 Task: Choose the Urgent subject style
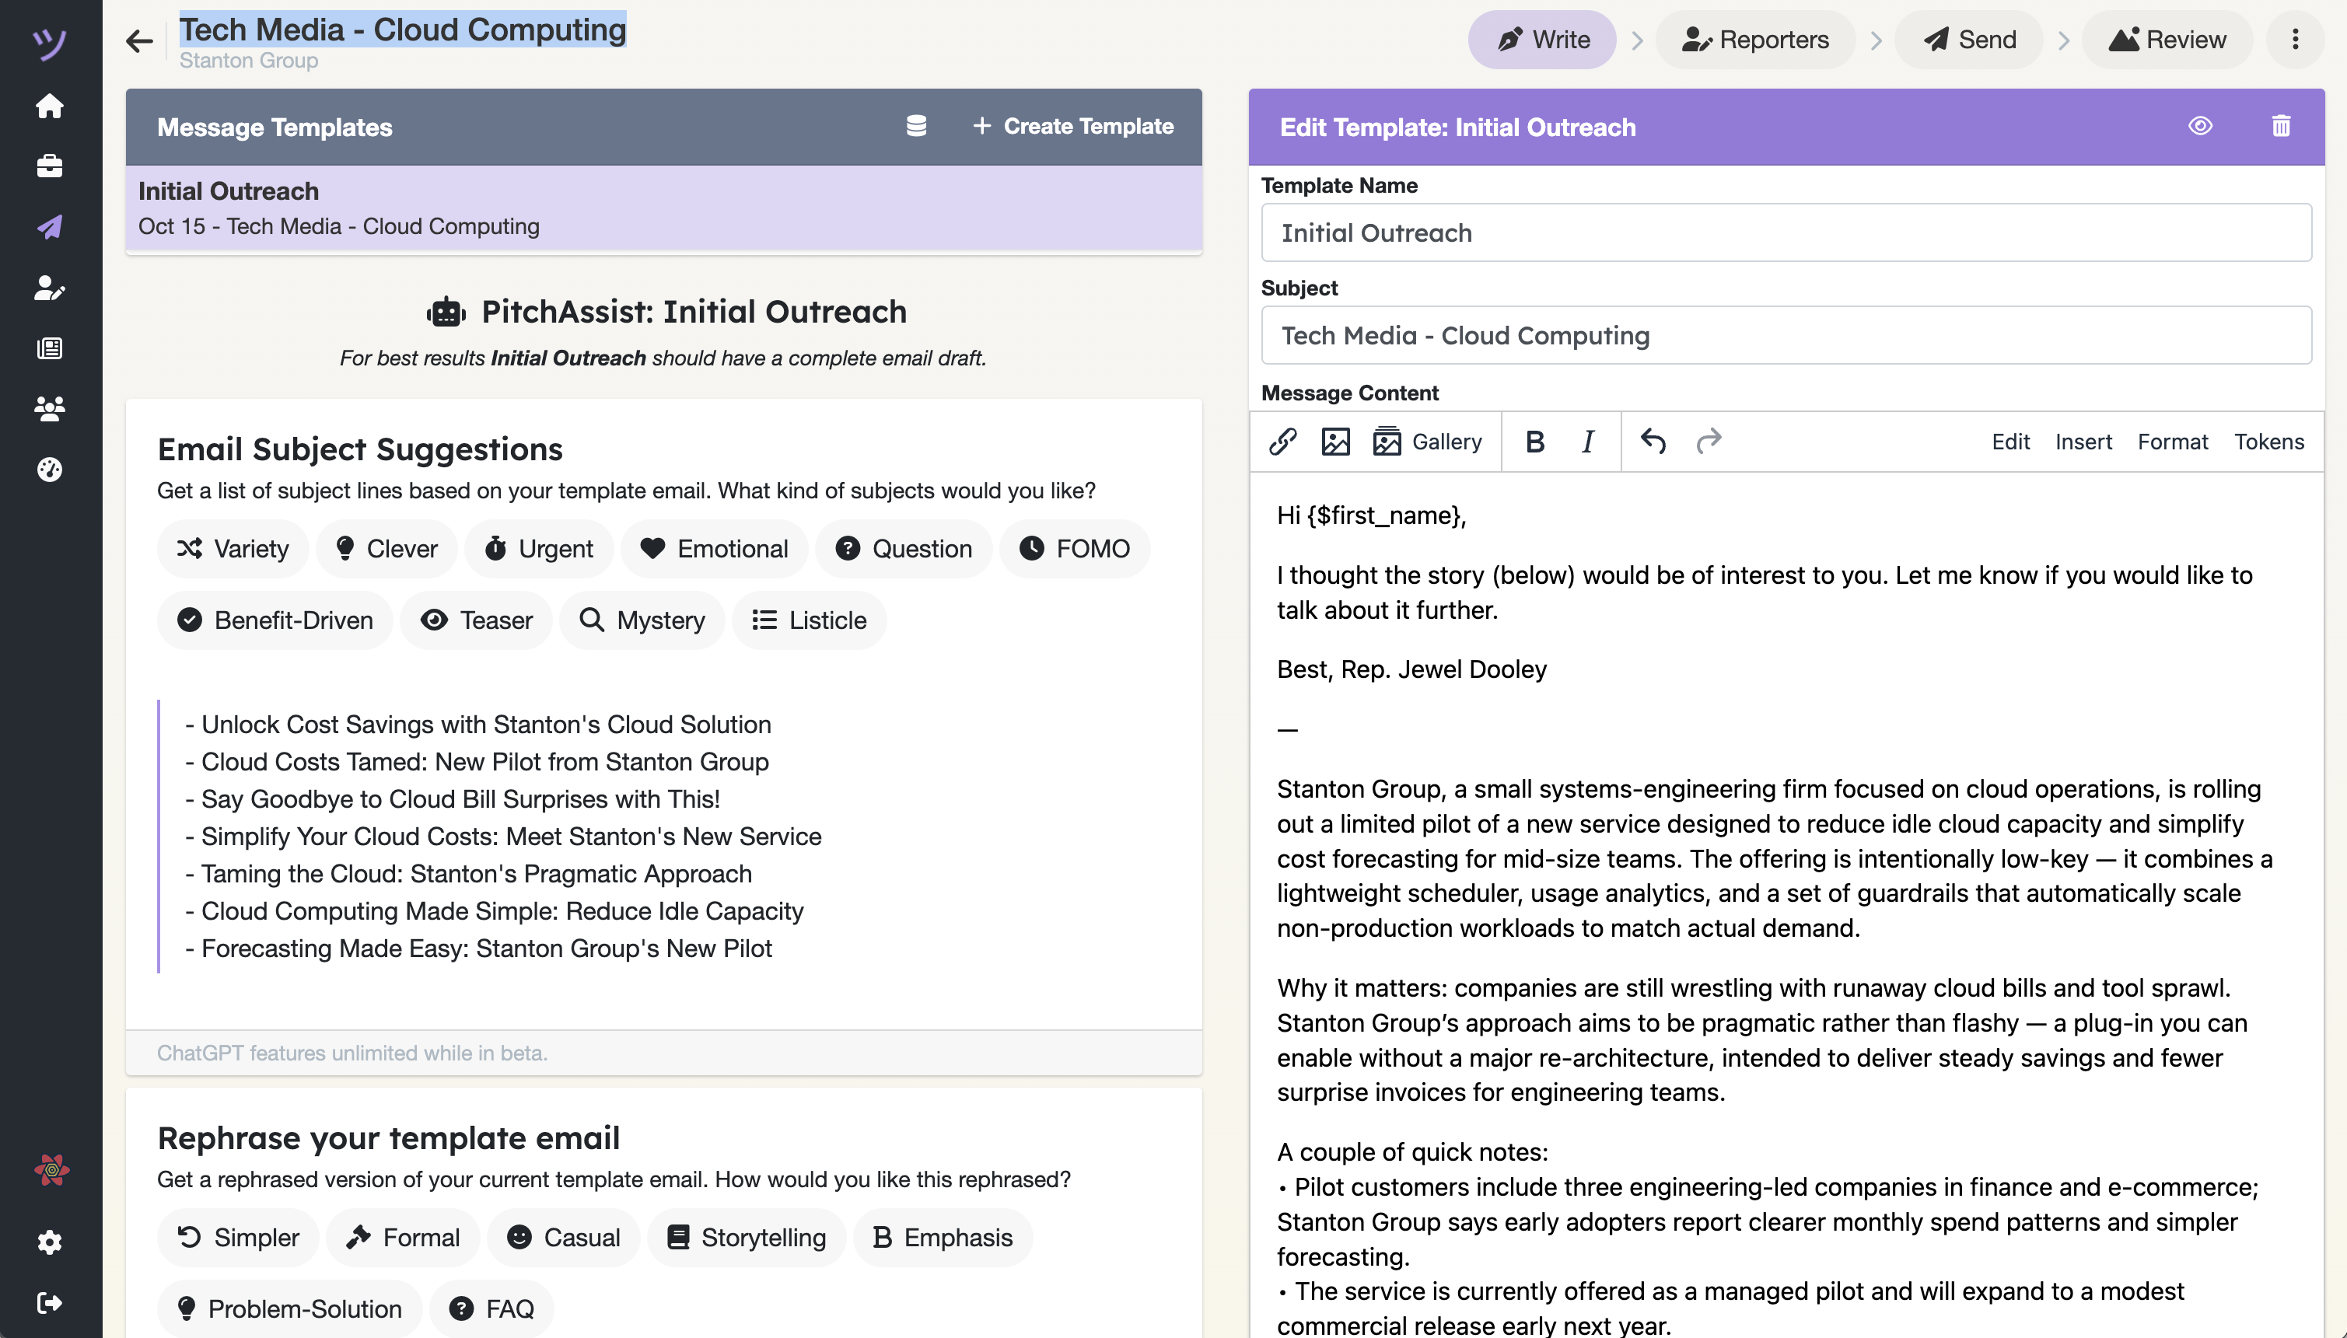[x=538, y=549]
